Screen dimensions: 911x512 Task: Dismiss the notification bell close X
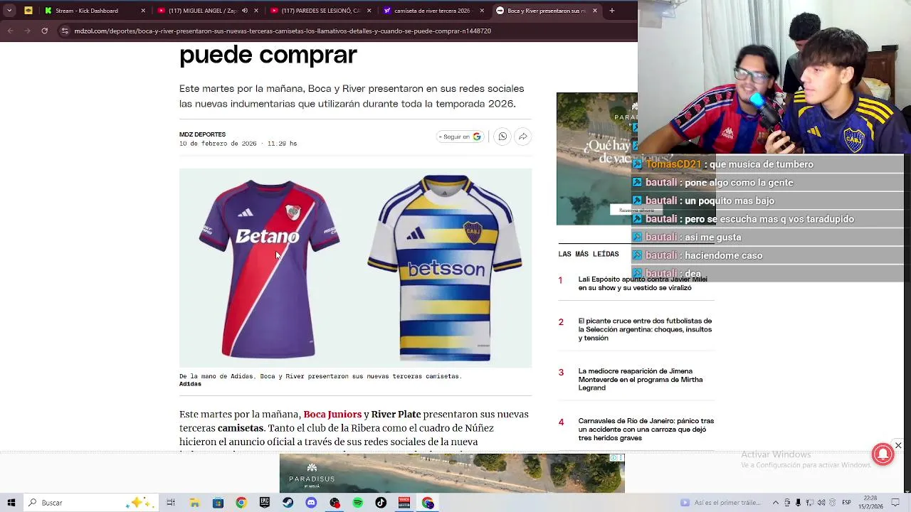pos(898,445)
